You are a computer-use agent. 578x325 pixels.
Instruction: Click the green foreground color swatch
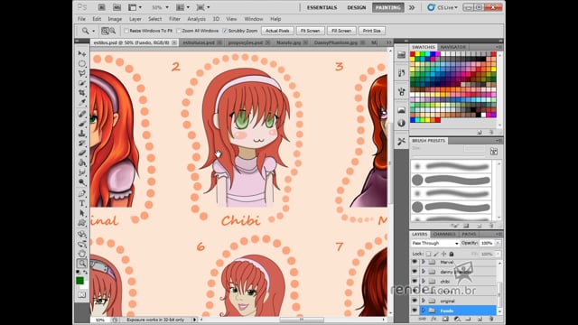[80, 281]
